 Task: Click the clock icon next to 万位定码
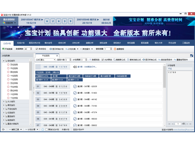tap(8, 65)
